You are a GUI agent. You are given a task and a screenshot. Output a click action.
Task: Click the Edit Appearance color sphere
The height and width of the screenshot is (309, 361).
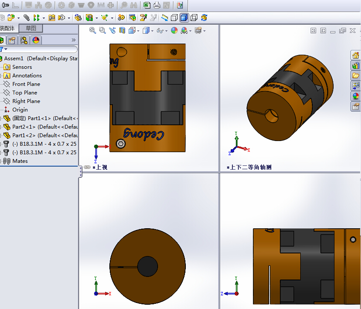pos(174,30)
